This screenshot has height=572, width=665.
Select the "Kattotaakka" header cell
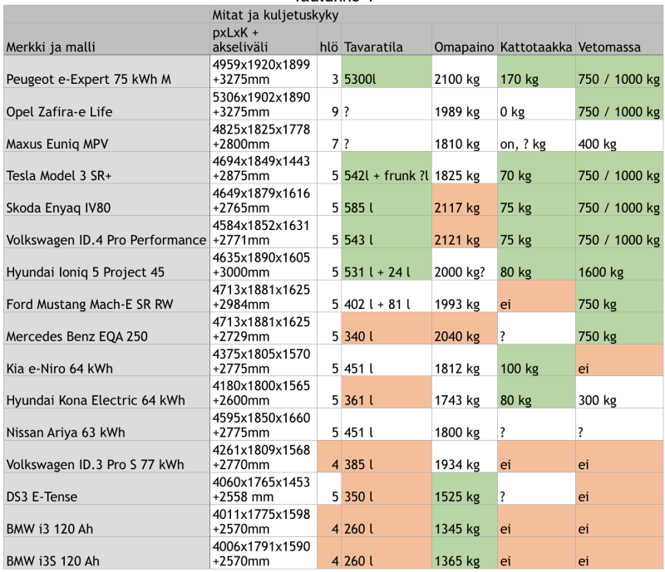point(535,47)
